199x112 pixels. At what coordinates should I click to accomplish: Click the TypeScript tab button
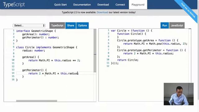tap(57, 26)
